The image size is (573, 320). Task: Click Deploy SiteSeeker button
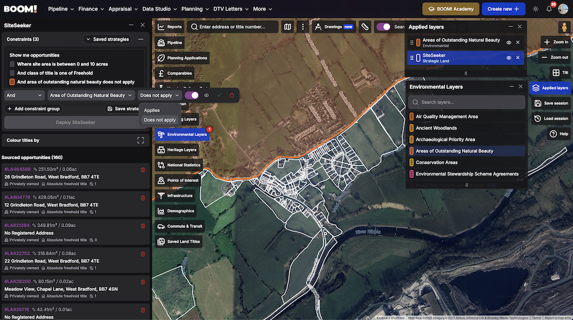click(x=75, y=123)
